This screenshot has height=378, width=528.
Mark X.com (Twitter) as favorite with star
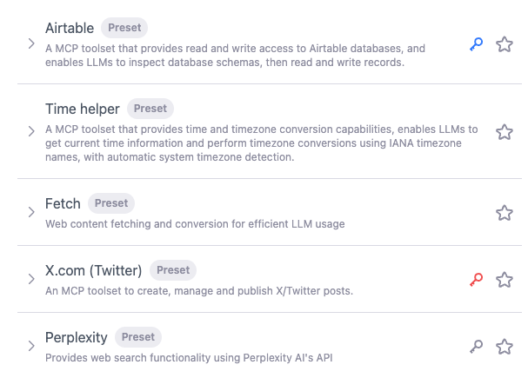[x=505, y=280]
